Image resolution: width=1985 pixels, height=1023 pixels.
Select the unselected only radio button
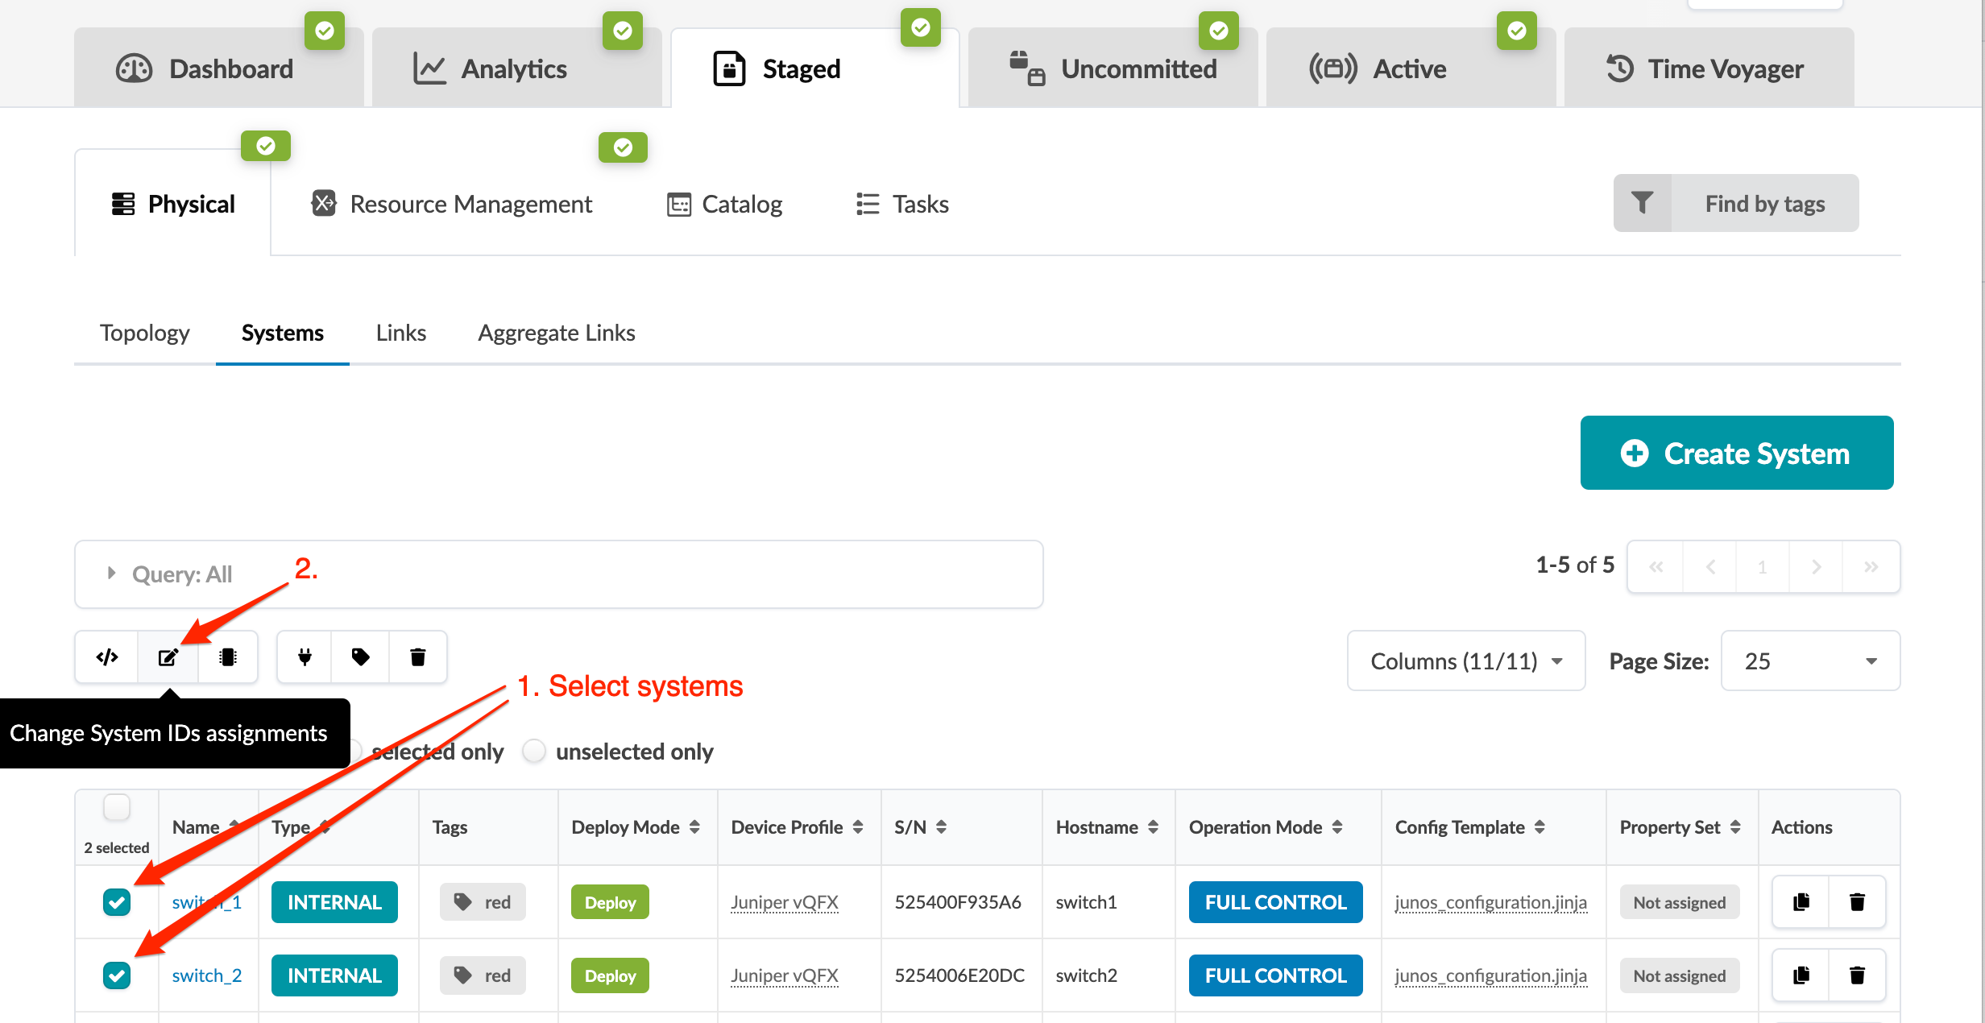coord(534,752)
